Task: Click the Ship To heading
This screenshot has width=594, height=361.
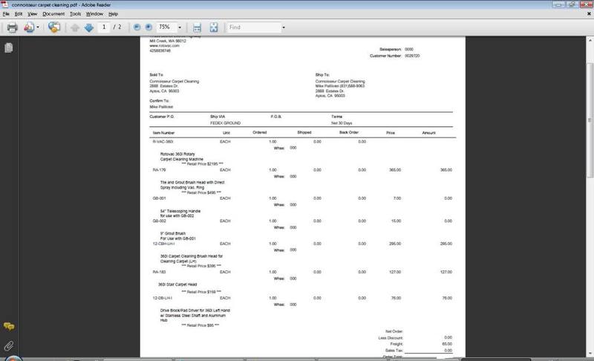Action: click(x=322, y=75)
